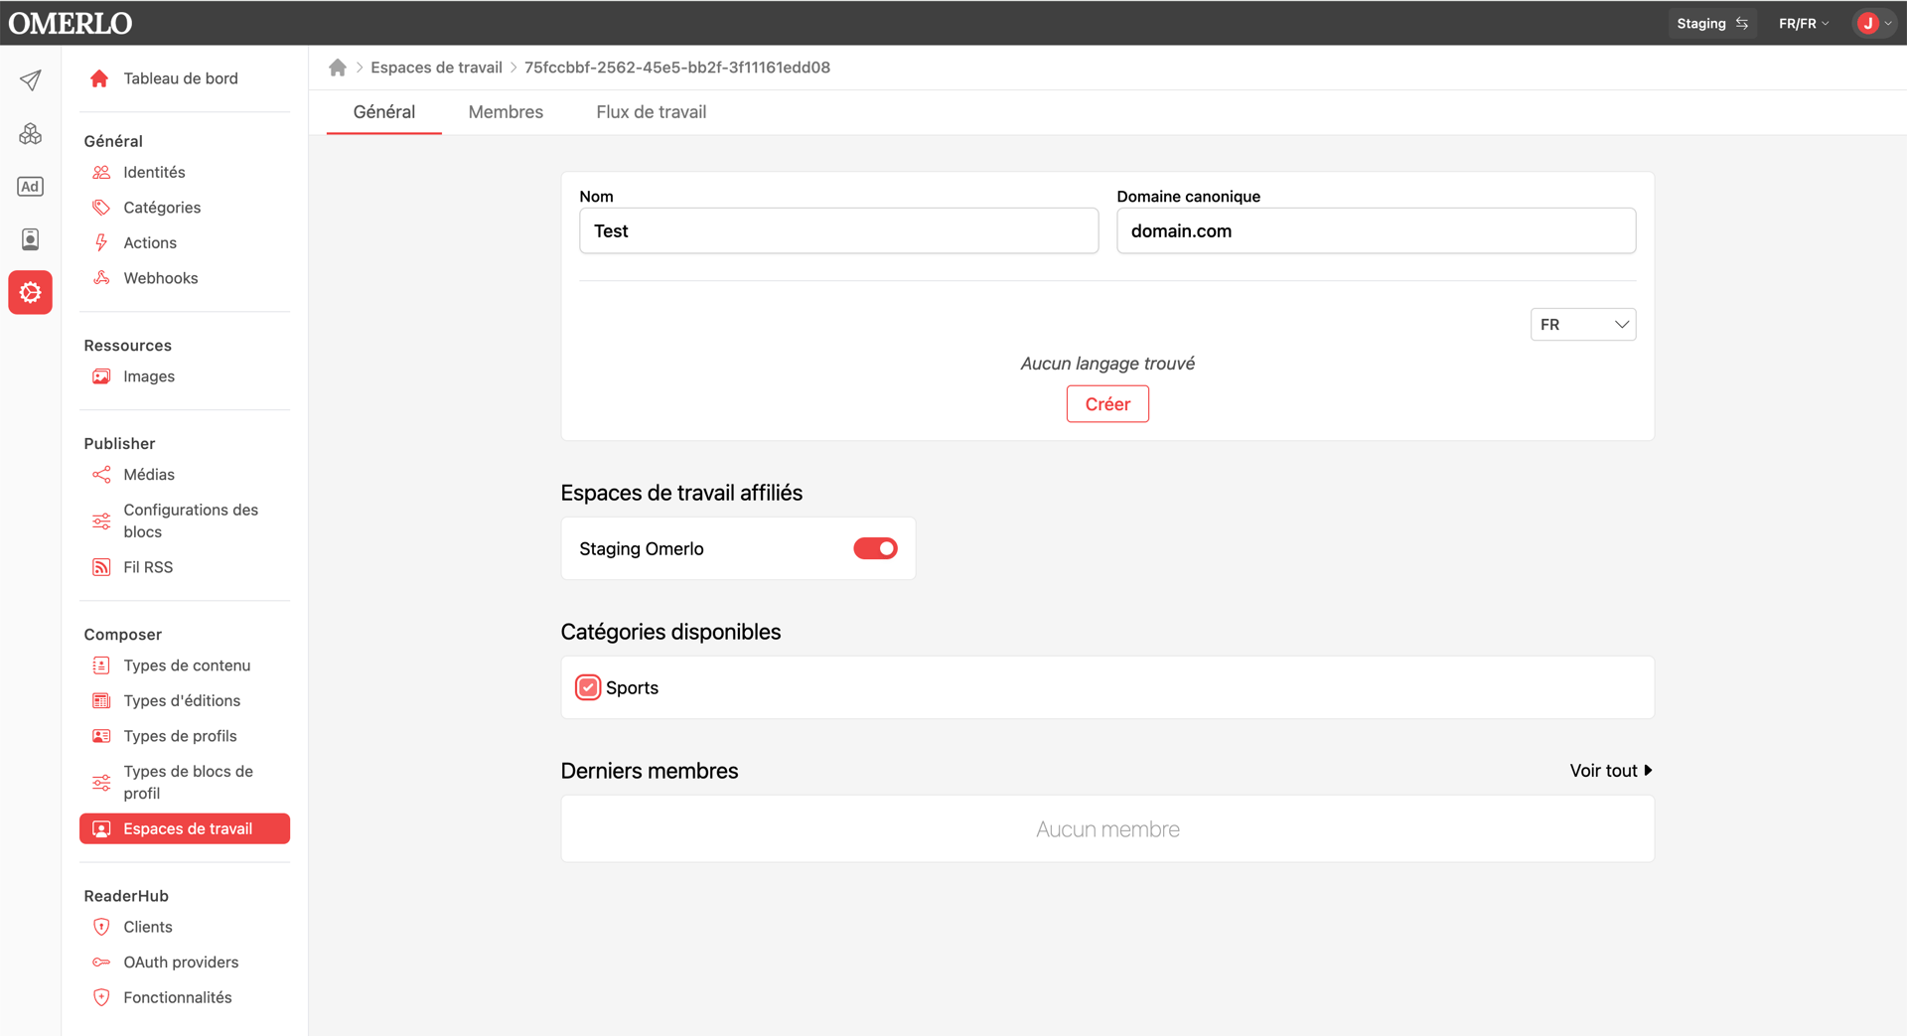The height and width of the screenshot is (1036, 1907).
Task: Open Images in the sidebar
Action: pos(149,376)
